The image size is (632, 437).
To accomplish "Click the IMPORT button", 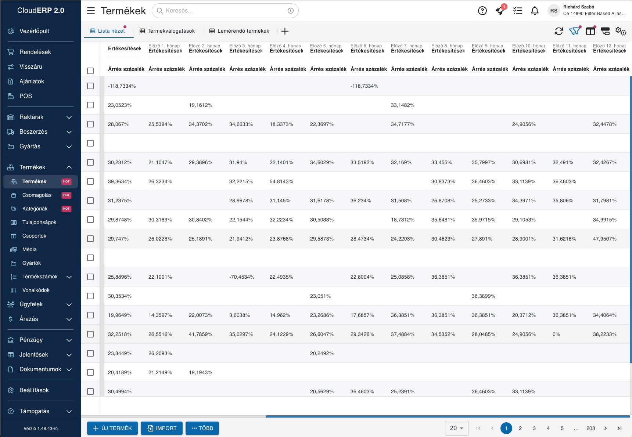I will [162, 428].
